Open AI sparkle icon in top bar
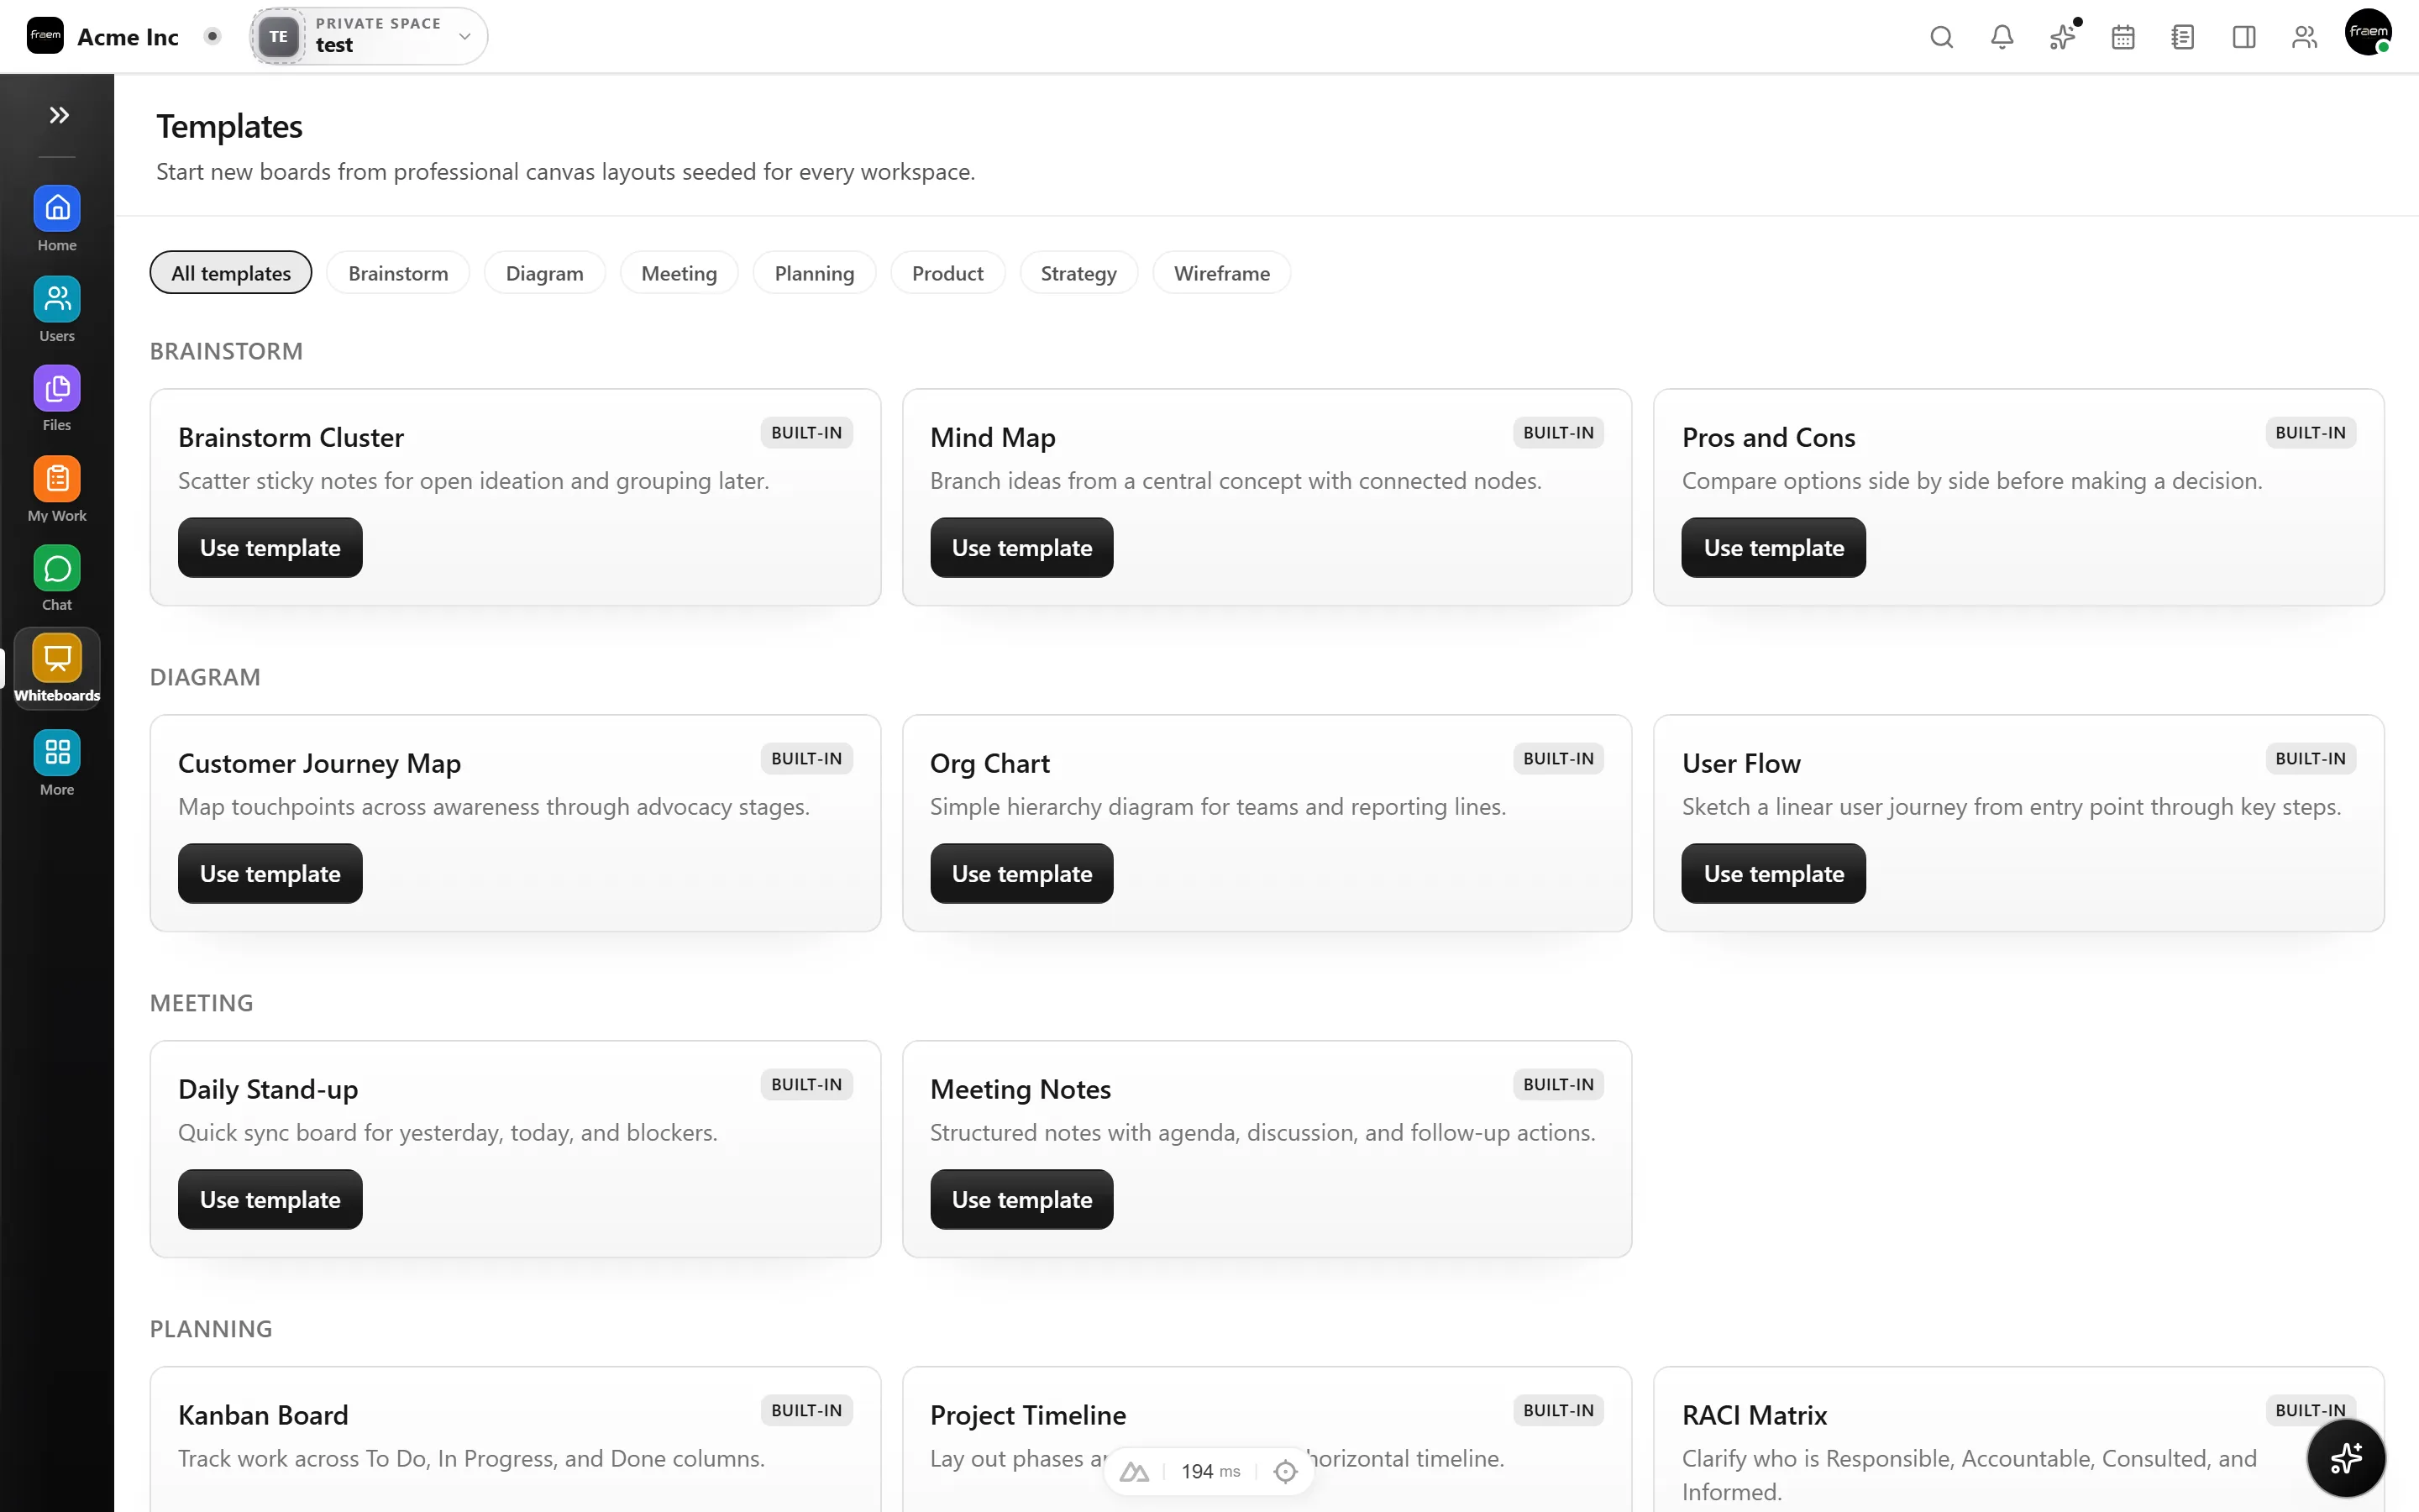Viewport: 2419px width, 1512px height. pos(2062,37)
